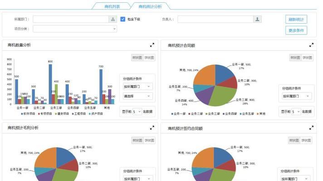Click 业务二部 legend in 商机预计合同额 pie

pyautogui.click(x=196, y=114)
